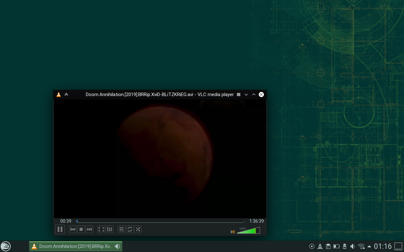Expand hidden system tray icons arrow
404x252 pixels.
point(369,246)
